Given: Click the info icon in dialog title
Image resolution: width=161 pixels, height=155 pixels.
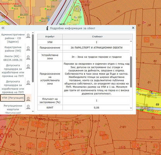Looking at the screenshot, I should (x=47, y=28).
